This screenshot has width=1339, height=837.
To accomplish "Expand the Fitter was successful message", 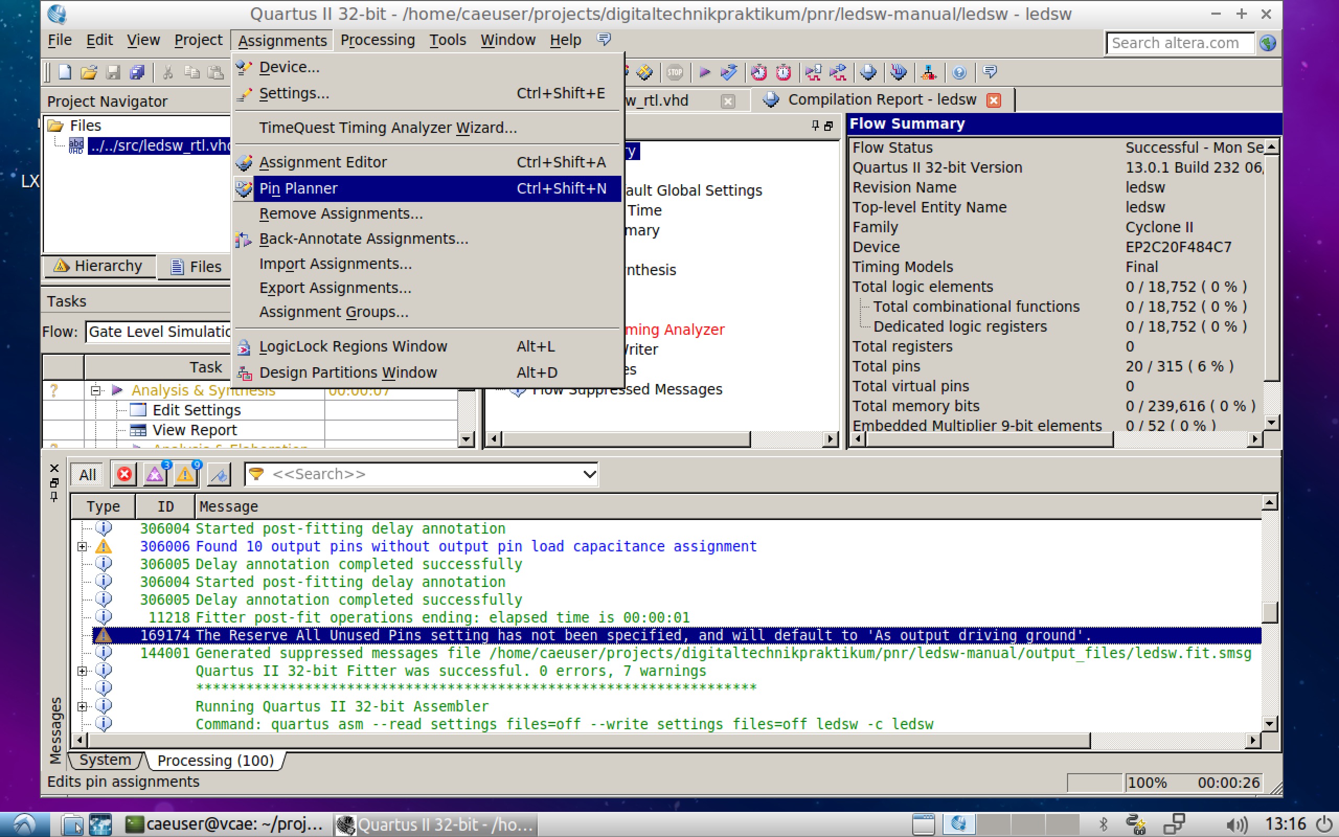I will [x=83, y=671].
